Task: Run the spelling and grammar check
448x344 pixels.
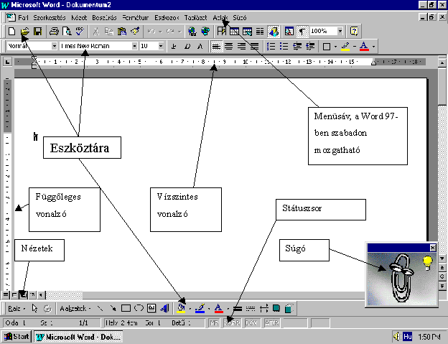Action: [x=80, y=31]
